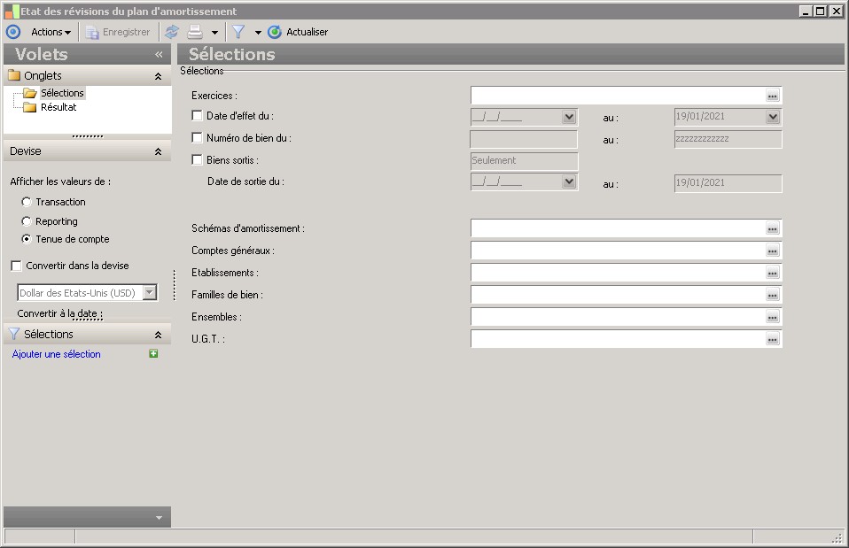849x548 pixels.
Task: Click the blue double-arrow refresh icon
Action: click(172, 32)
